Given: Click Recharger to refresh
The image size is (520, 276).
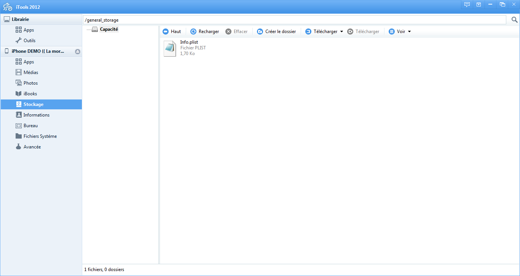Looking at the screenshot, I should [x=204, y=32].
